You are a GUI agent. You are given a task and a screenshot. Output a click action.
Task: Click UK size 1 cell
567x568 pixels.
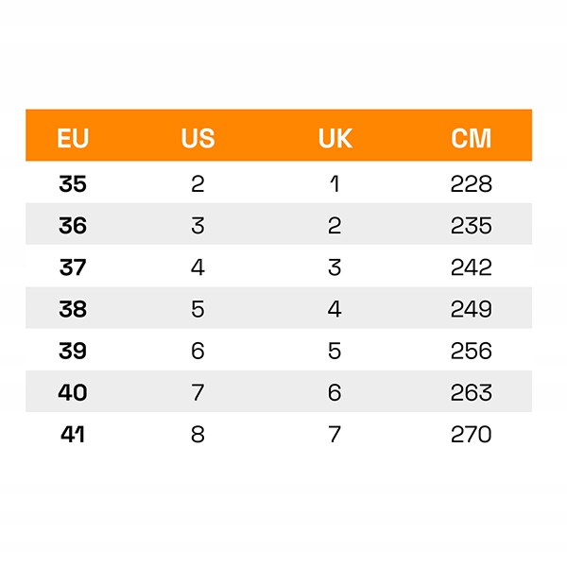pyautogui.click(x=335, y=184)
